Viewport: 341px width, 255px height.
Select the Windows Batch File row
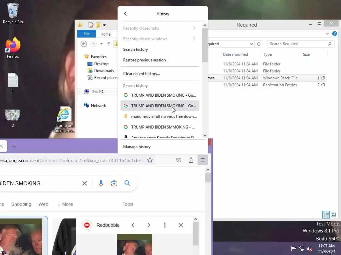(267, 78)
